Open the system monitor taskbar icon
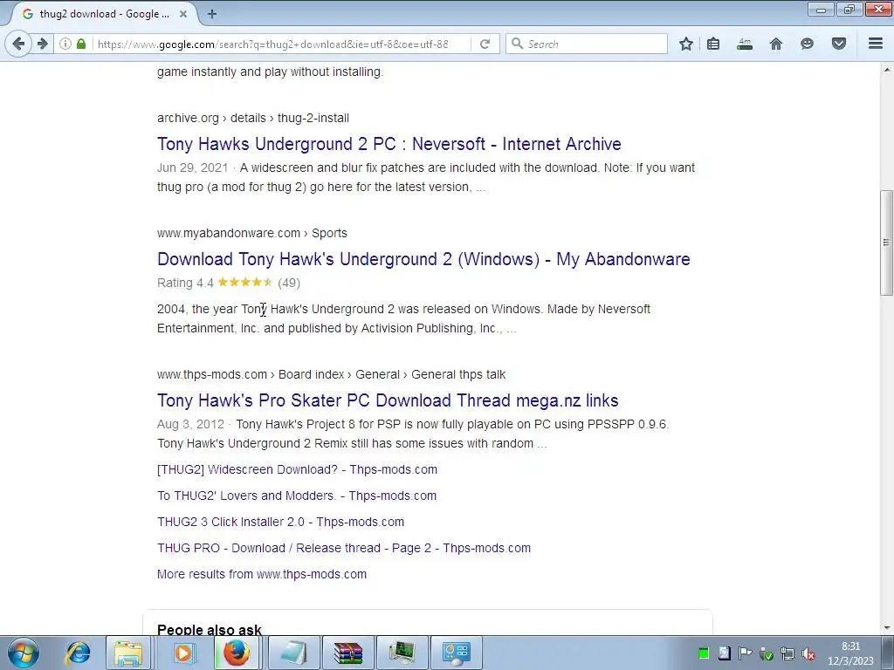Screen dimensions: 894x670 tap(402, 653)
